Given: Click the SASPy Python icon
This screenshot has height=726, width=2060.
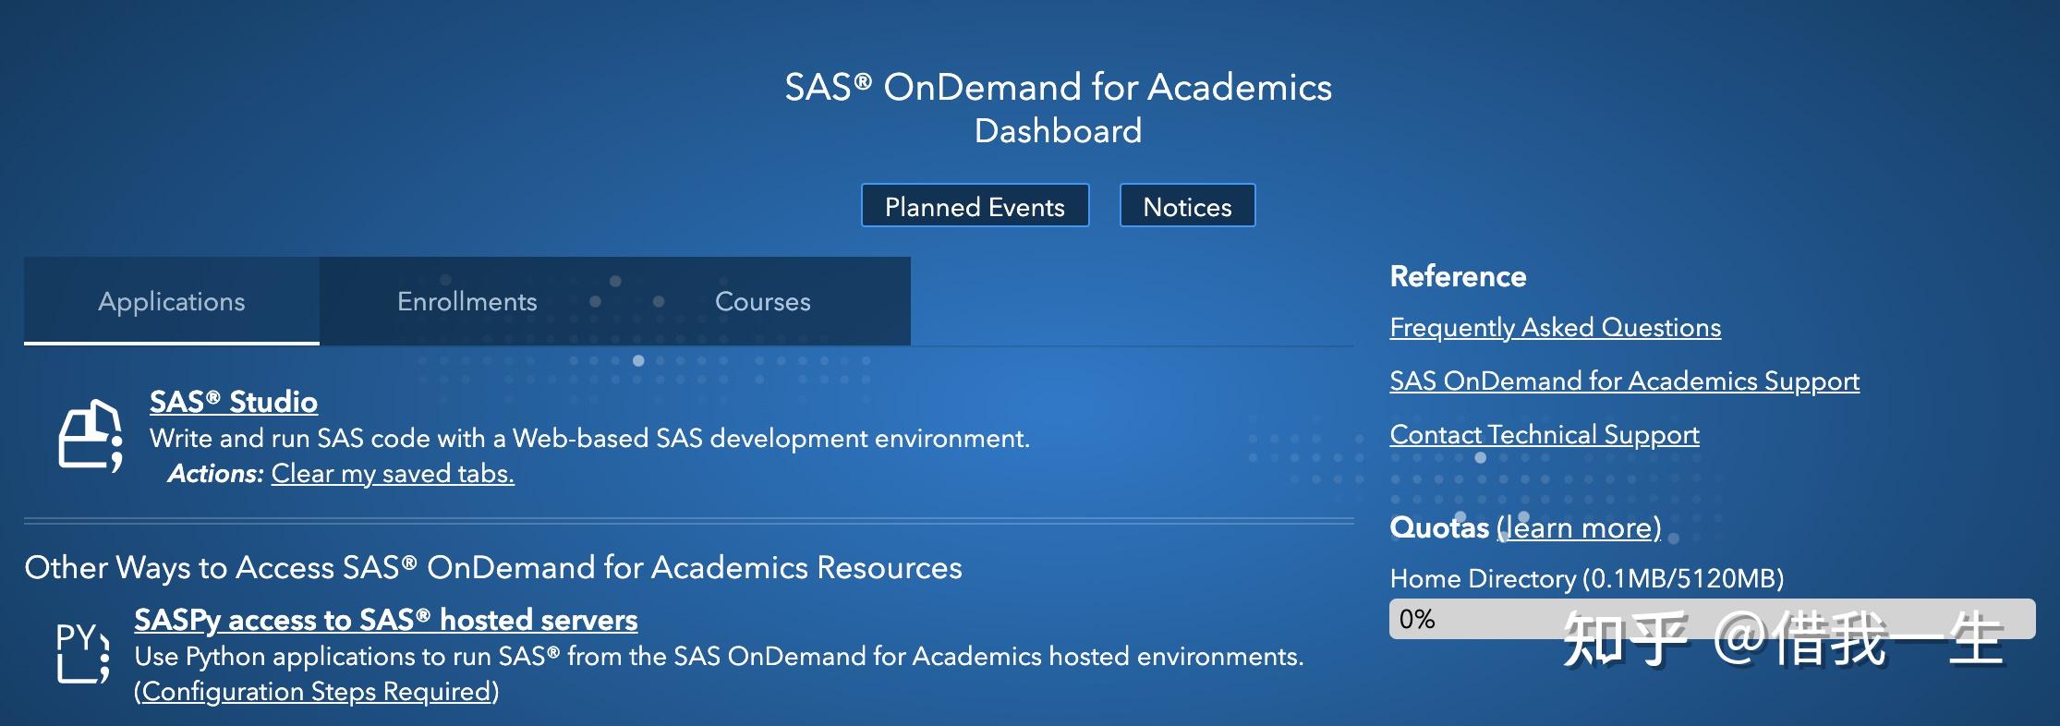Looking at the screenshot, I should click(83, 652).
